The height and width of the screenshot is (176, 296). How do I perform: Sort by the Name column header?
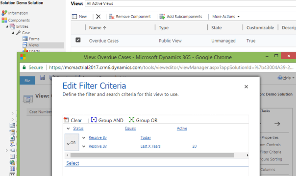98,28
